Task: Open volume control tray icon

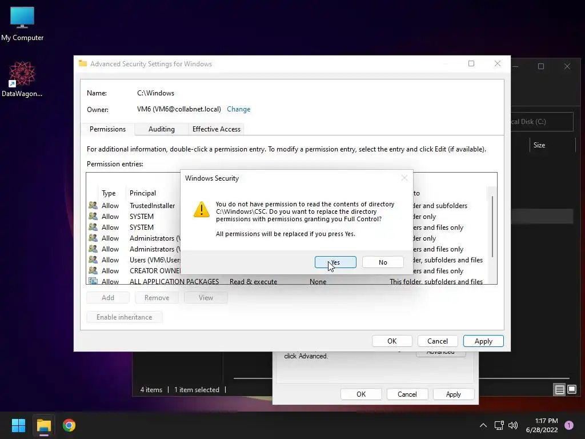Action: (x=513, y=425)
